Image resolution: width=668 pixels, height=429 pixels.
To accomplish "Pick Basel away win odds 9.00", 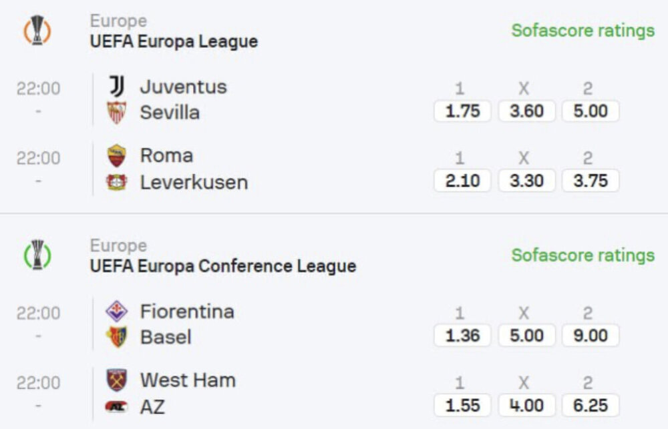I will (591, 336).
